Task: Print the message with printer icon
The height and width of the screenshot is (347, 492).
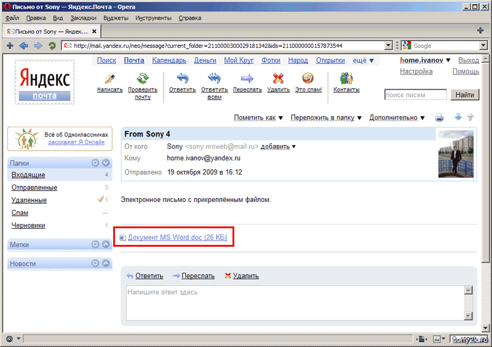Action: (x=439, y=118)
